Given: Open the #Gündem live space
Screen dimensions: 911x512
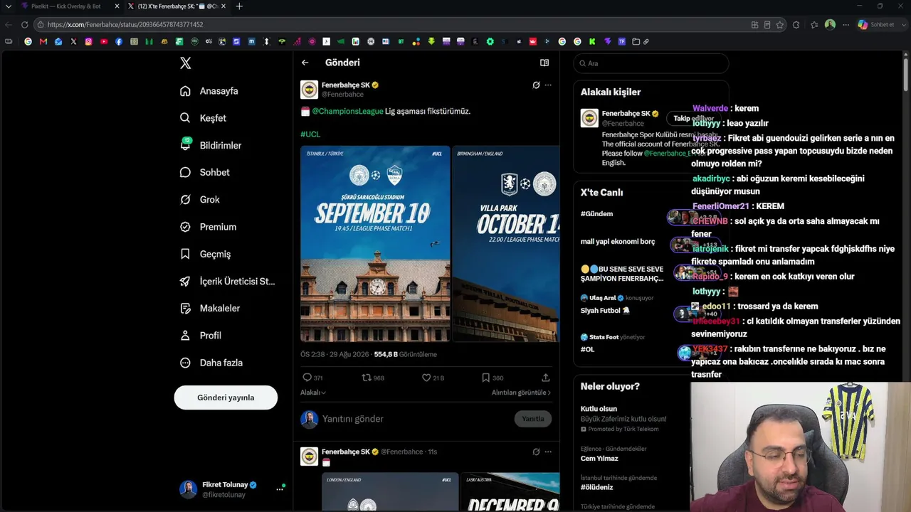Looking at the screenshot, I should point(596,214).
